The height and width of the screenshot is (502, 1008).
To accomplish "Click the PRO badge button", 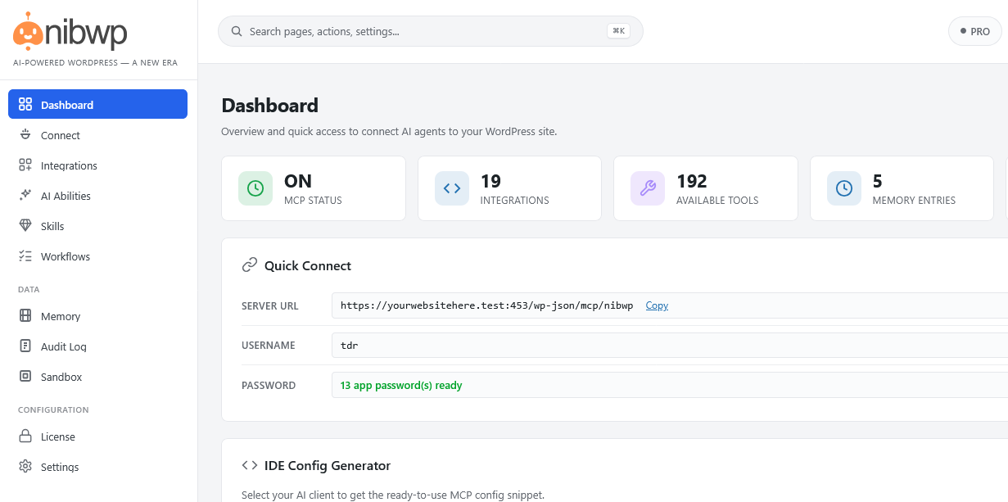I will point(974,31).
